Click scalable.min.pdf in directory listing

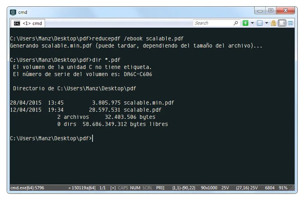pyautogui.click(x=149, y=103)
